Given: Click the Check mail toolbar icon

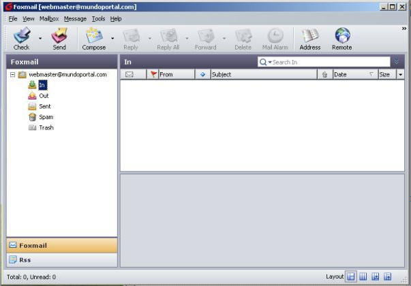Looking at the screenshot, I should 22,35.
